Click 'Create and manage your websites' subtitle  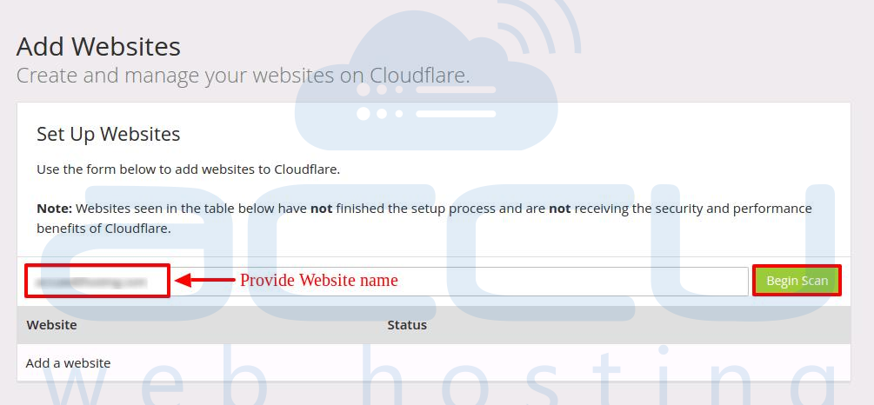pyautogui.click(x=243, y=76)
